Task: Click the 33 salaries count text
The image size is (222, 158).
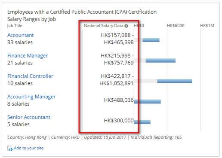Action: click(x=20, y=43)
